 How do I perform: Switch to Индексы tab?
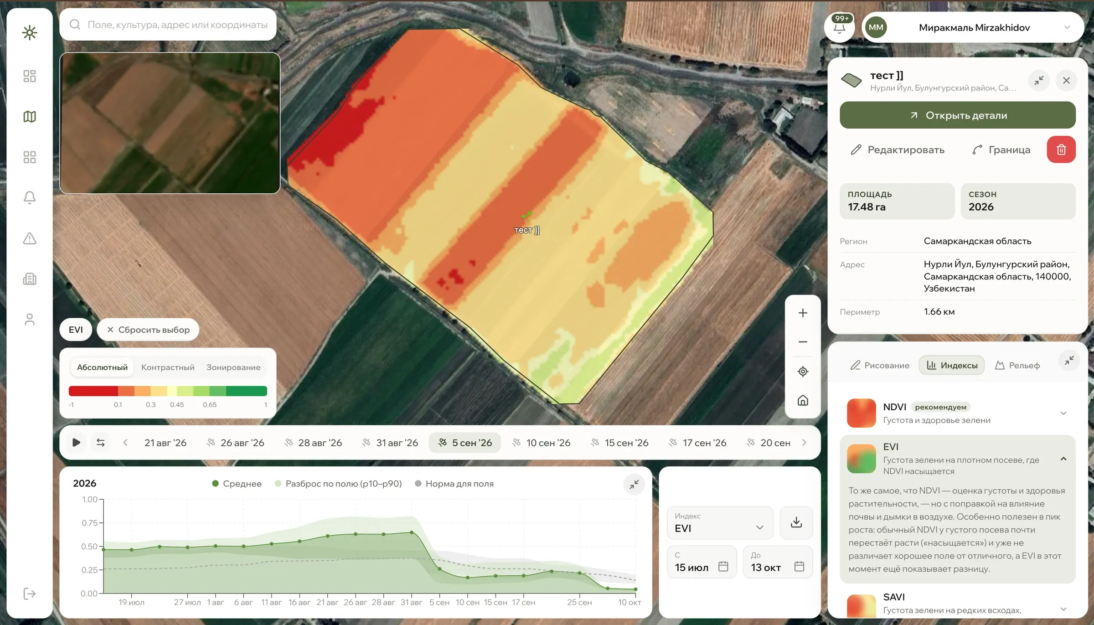(952, 365)
